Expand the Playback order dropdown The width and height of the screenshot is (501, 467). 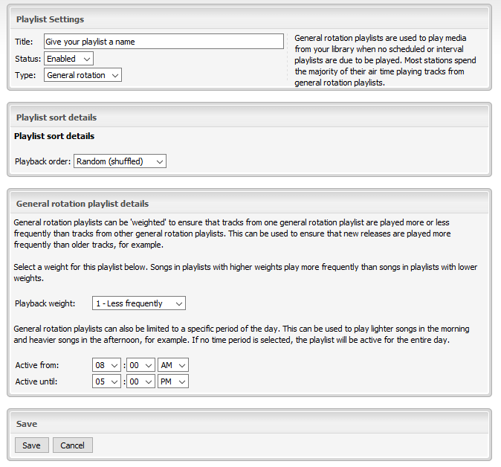[x=120, y=161]
